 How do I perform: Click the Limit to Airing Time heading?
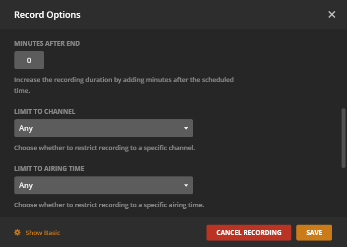click(49, 168)
